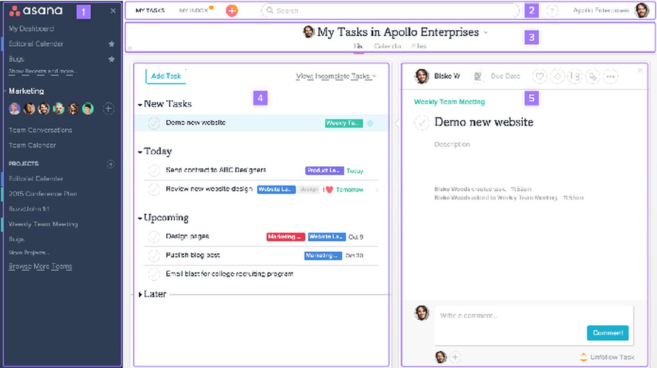Image resolution: width=657 pixels, height=368 pixels.
Task: Mark Design pages task complete
Action: 154,236
